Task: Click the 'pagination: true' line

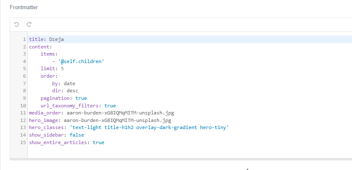Action: (64, 98)
